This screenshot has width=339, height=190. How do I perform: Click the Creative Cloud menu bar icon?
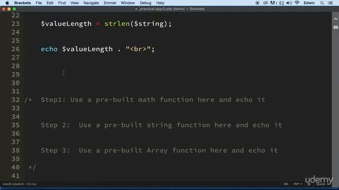coord(265,3)
